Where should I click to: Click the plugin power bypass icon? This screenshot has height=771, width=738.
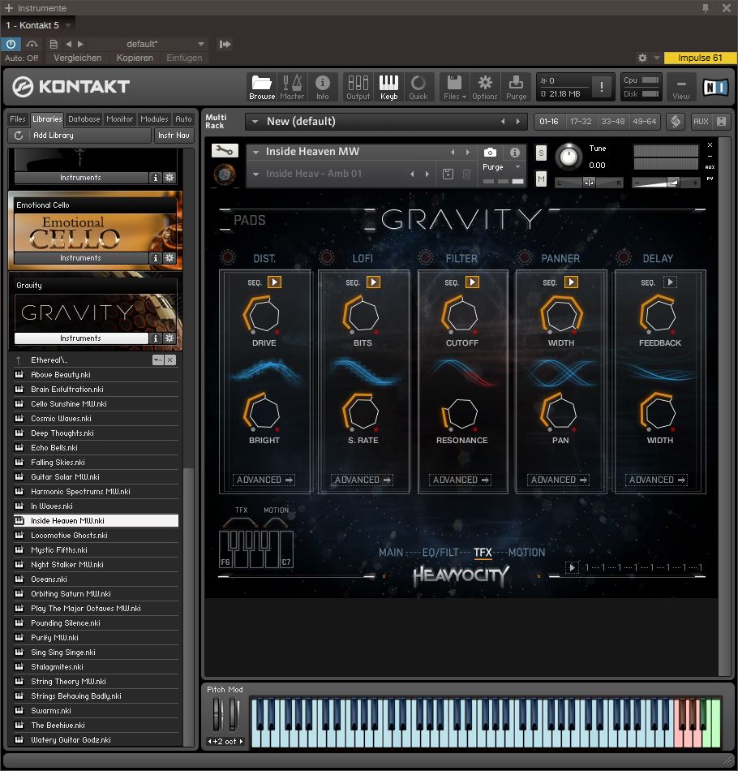click(x=11, y=44)
